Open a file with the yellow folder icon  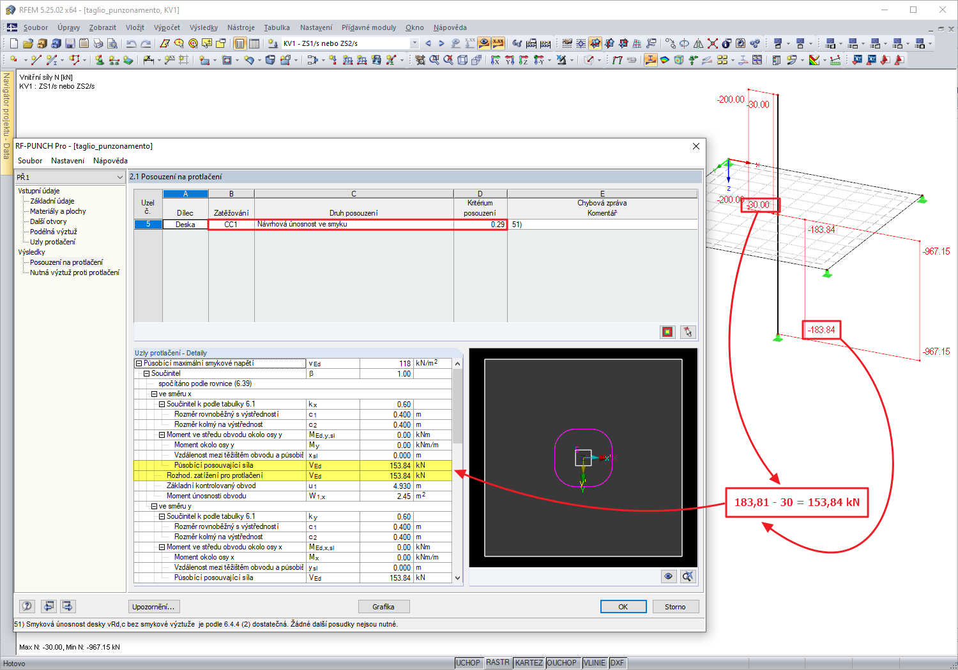point(28,43)
